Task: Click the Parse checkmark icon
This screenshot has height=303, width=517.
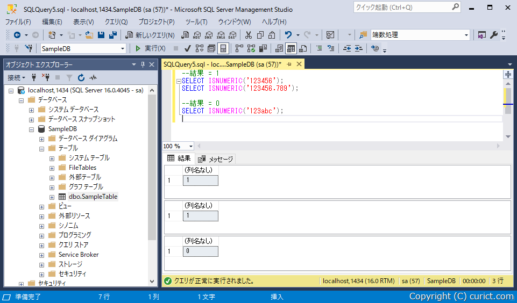Action: (188, 49)
